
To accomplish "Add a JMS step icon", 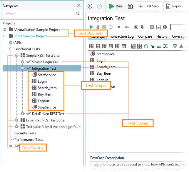I will 124,46.
